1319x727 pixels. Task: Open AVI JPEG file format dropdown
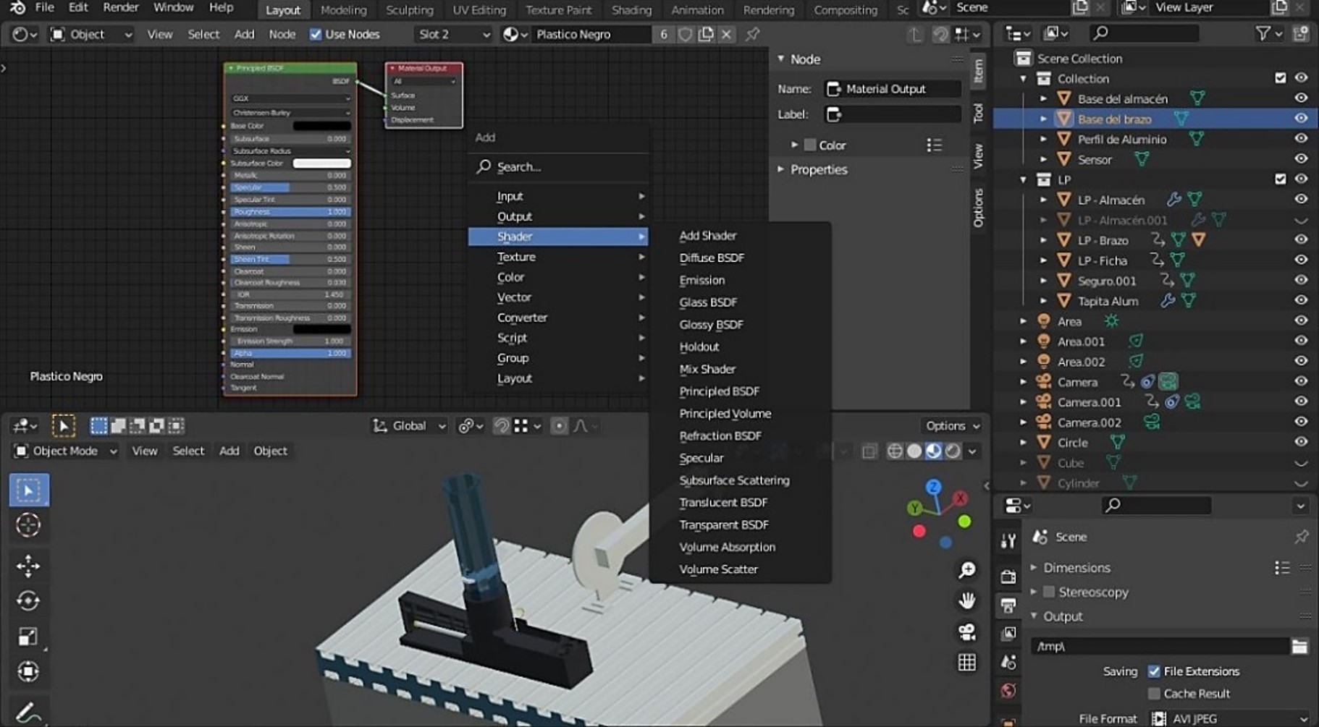coord(1229,718)
